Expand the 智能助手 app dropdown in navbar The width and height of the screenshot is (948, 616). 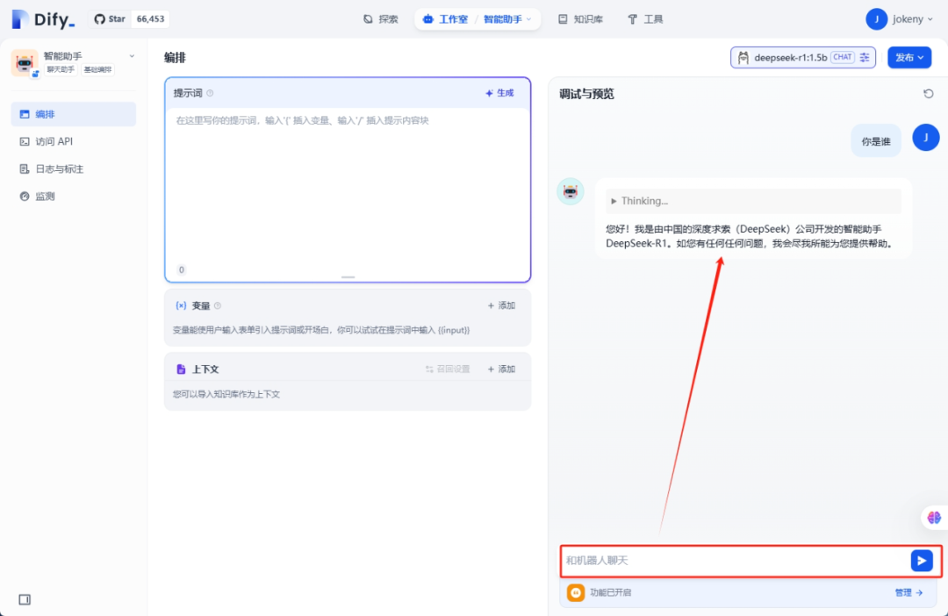507,19
